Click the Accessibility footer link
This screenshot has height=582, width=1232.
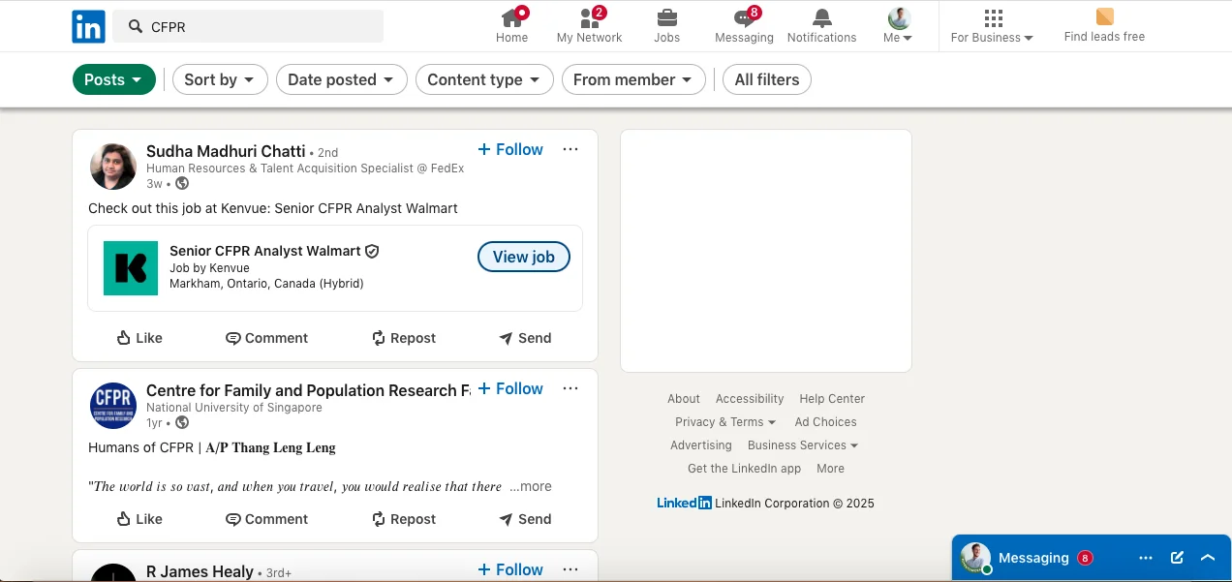(750, 399)
